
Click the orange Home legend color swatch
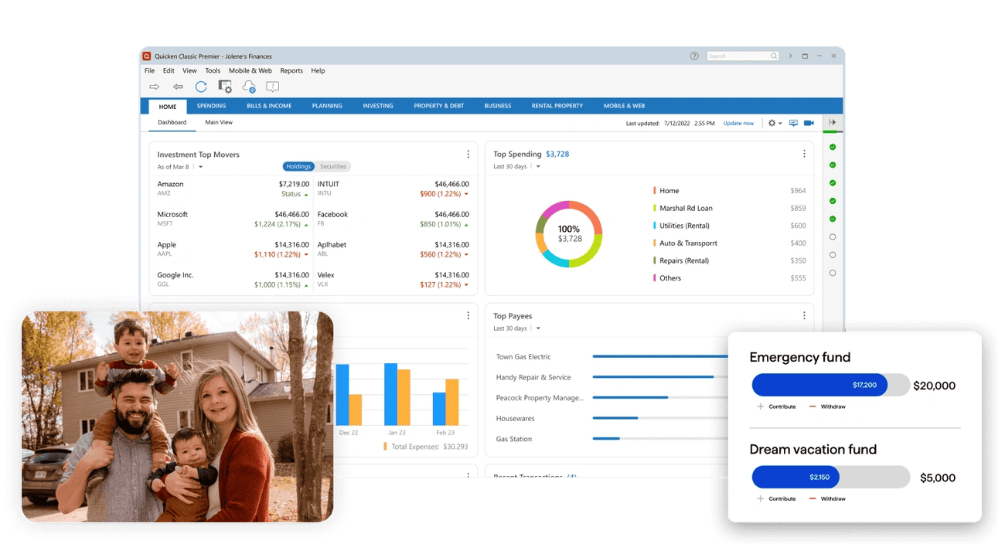(x=655, y=190)
